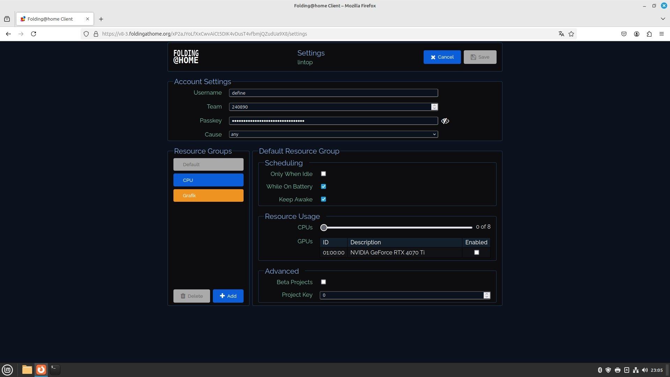Uncheck While On Battery
The image size is (670, 377).
click(323, 186)
